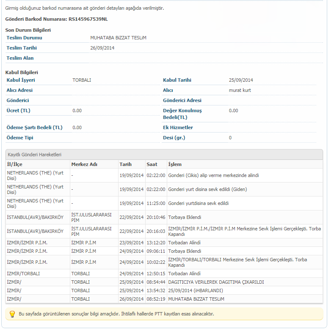Click the 20:10:46 Torbaya Eklendi entry
This screenshot has width=334, height=332.
164,217
